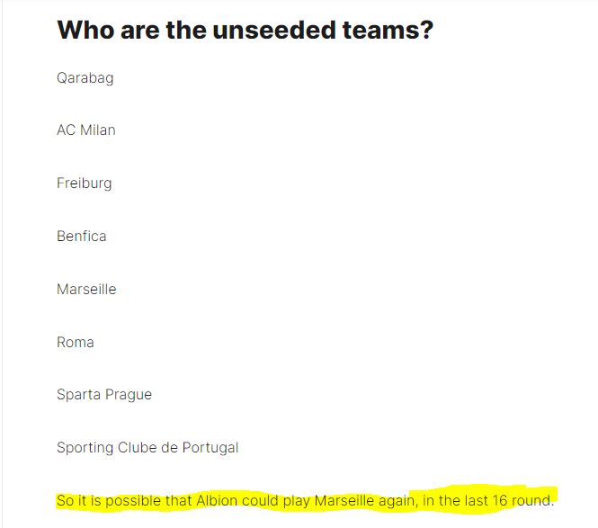Click the word 'Who' in the heading

click(x=85, y=31)
